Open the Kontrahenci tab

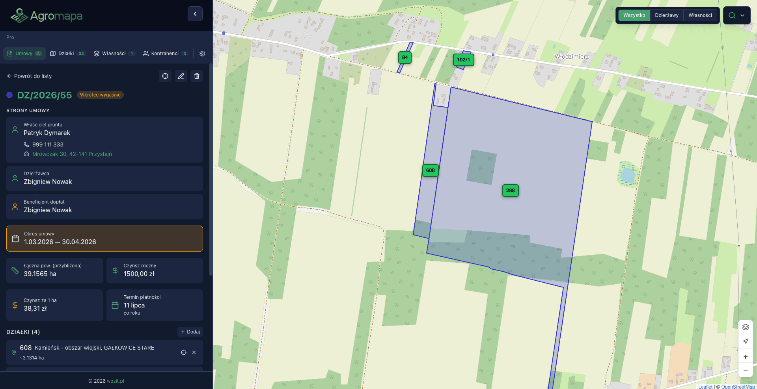tap(165, 54)
